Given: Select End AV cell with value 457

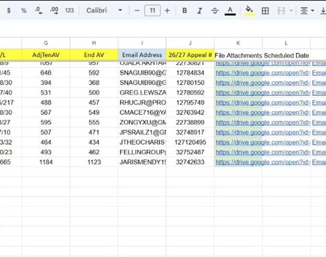Looking at the screenshot, I should click(94, 103).
